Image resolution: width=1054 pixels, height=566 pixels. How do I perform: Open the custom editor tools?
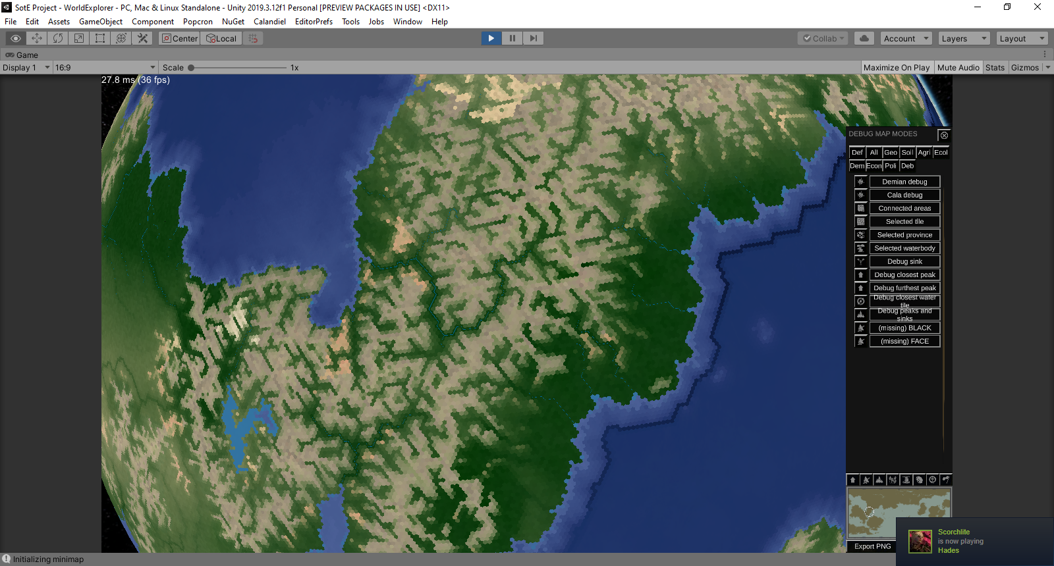pos(142,38)
